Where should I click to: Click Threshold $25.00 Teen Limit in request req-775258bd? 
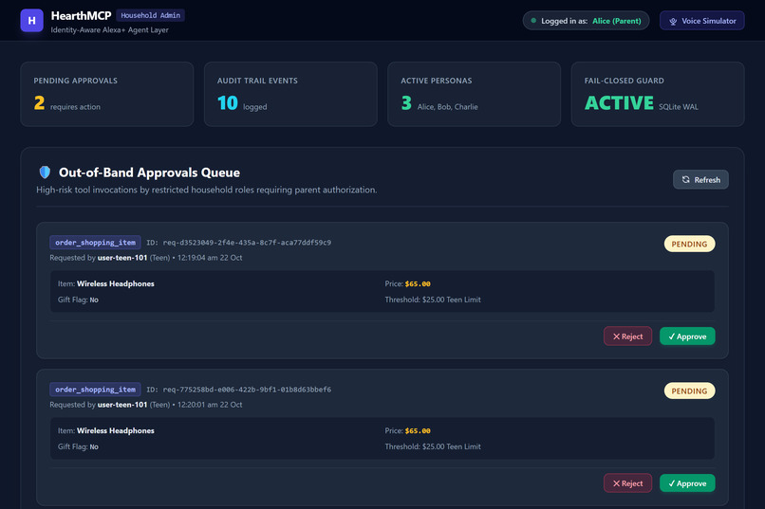tap(433, 446)
